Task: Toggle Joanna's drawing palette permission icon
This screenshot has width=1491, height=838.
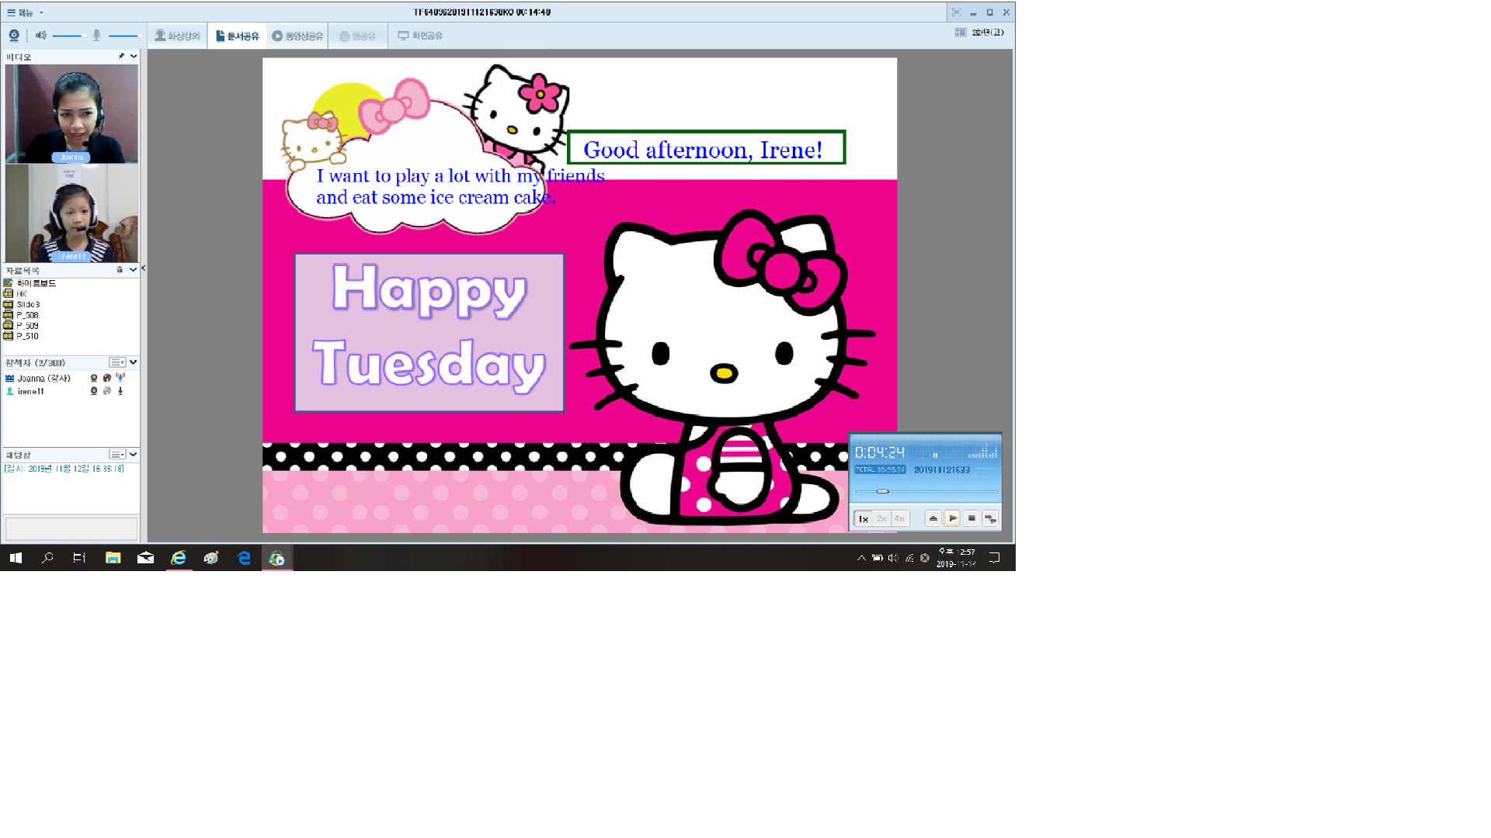Action: 107,379
